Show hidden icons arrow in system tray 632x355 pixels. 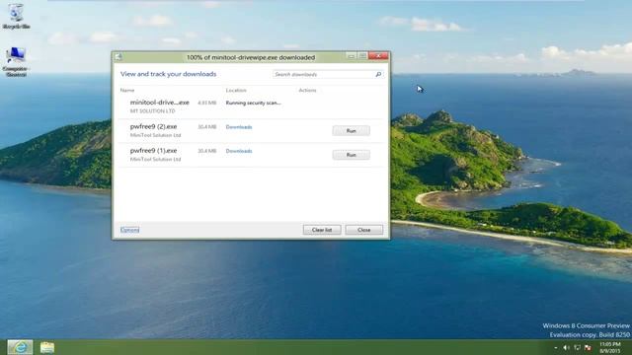click(555, 347)
